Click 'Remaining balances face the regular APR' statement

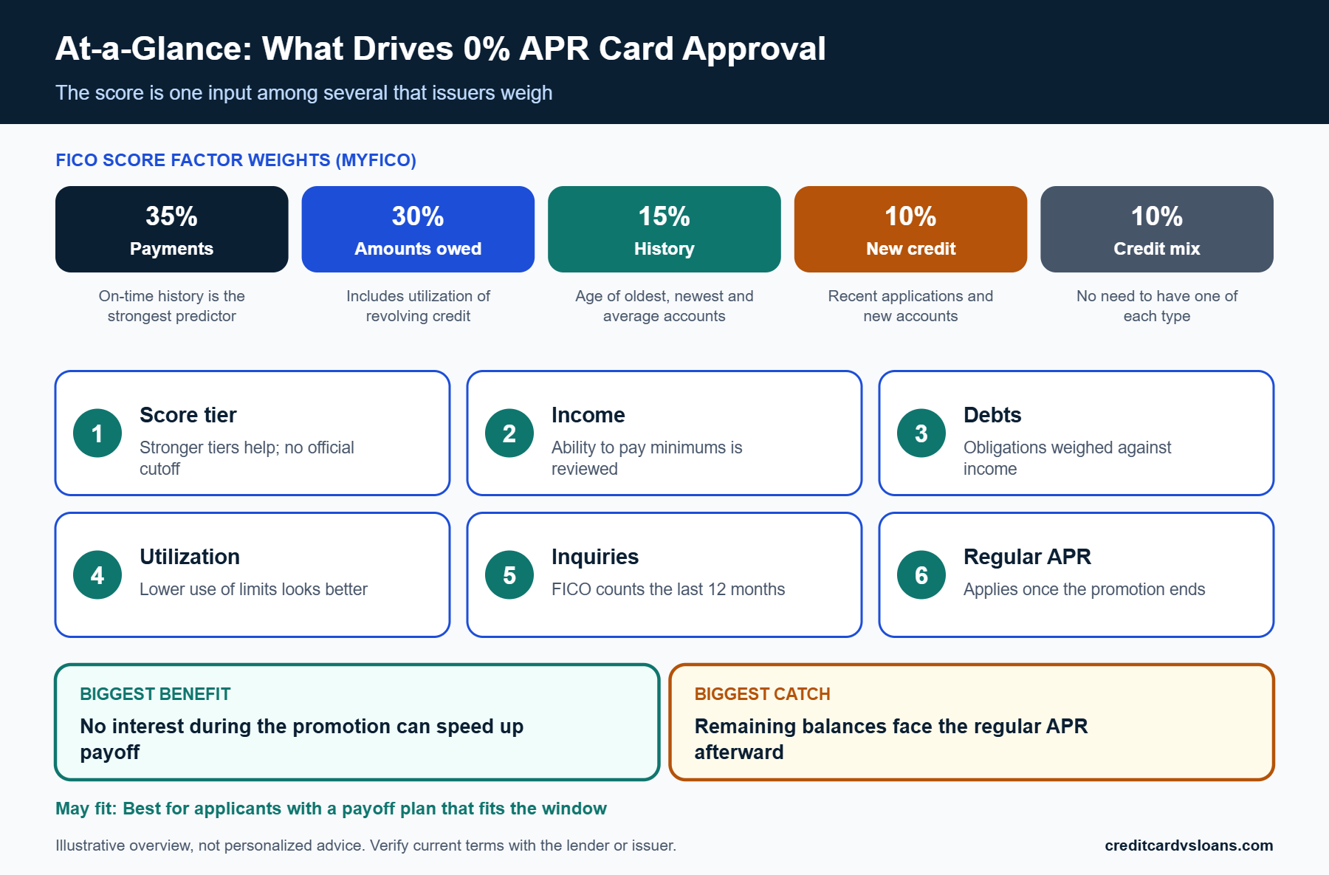pyautogui.click(x=890, y=739)
